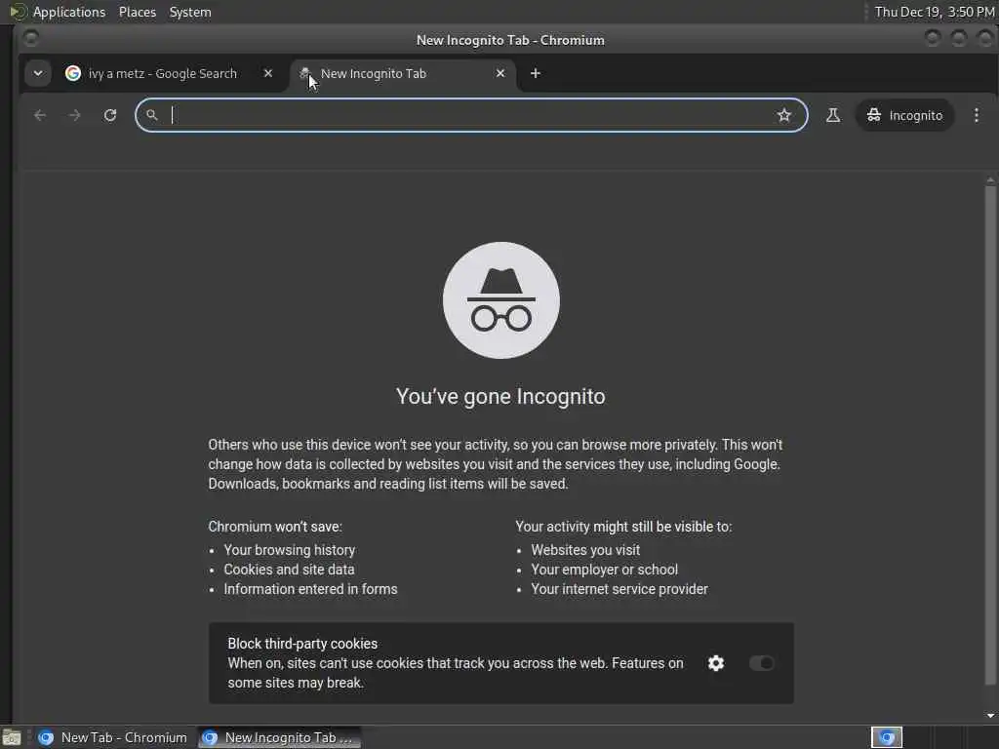Click "Websites you visit" list item
Screen dimensions: 999x749
click(x=585, y=550)
